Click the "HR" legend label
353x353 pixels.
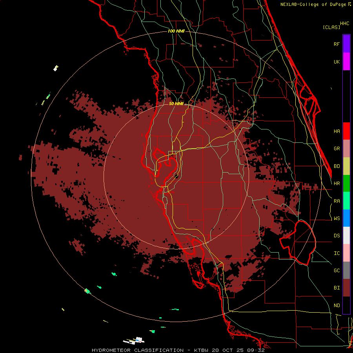point(337,184)
